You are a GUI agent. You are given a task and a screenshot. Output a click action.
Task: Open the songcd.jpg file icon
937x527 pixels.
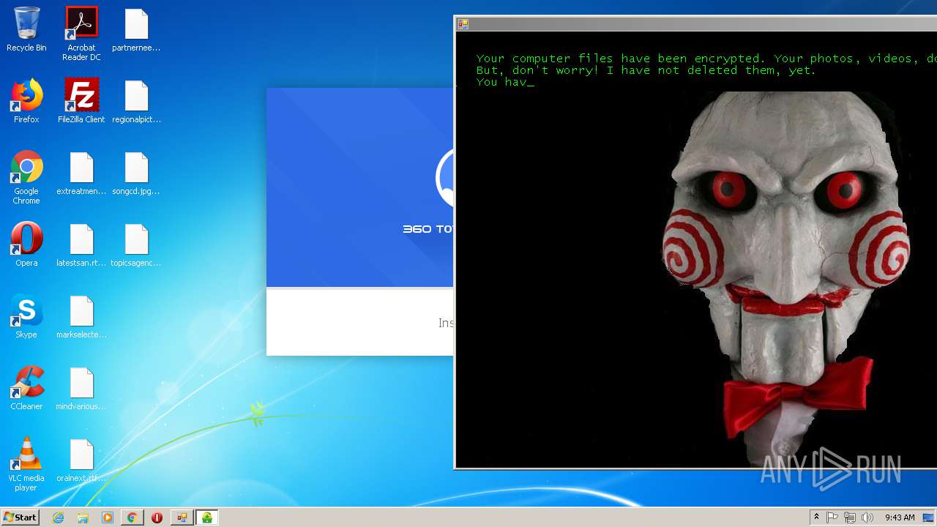[136, 173]
